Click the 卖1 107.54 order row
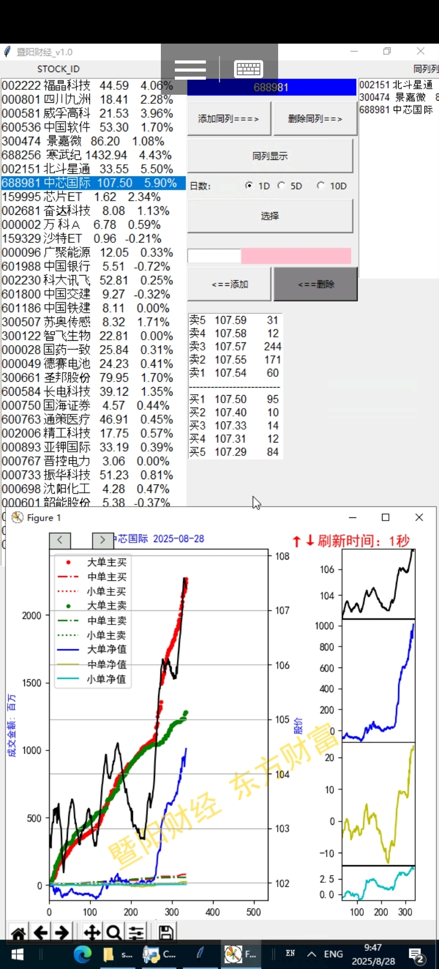Image resolution: width=439 pixels, height=969 pixels. pos(235,373)
